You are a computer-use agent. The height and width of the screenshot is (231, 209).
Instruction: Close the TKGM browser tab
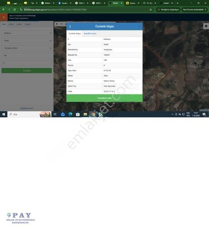click(122, 3)
